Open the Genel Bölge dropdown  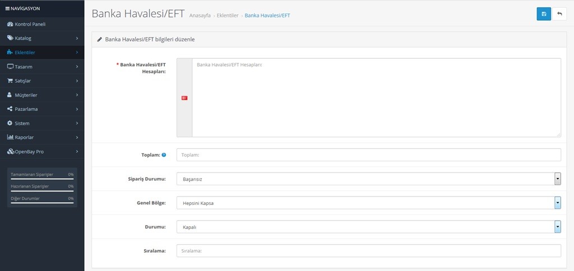368,203
